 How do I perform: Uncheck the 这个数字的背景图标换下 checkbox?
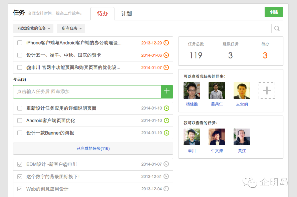click(x=20, y=177)
